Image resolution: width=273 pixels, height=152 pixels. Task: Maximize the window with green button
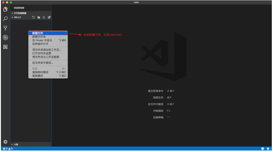point(11,2)
